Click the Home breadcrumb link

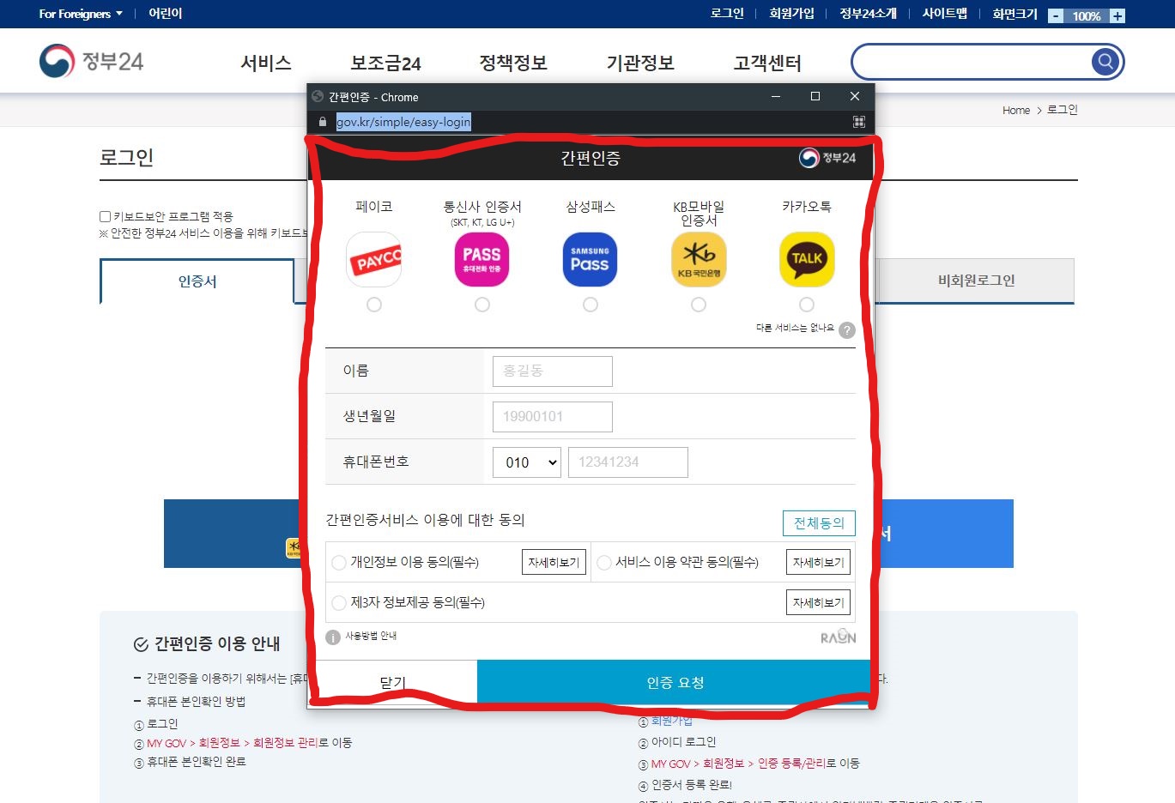pos(1016,111)
